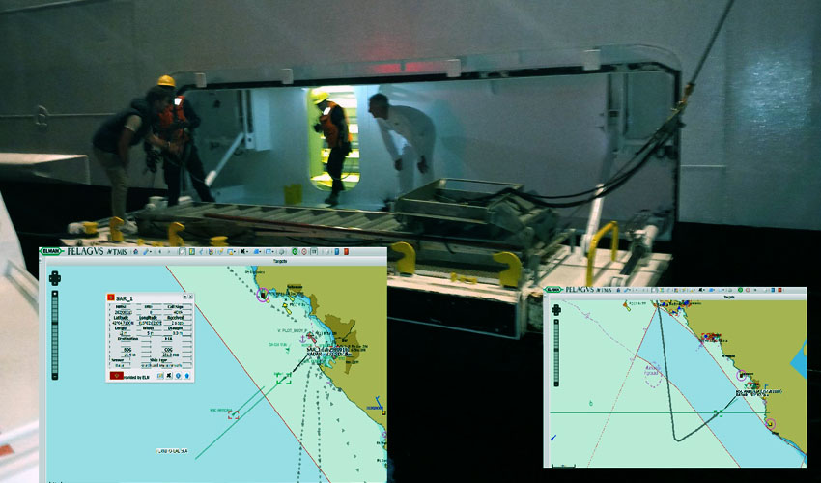Click home icon in right PELAGVS toolbar

pyautogui.click(x=619, y=290)
